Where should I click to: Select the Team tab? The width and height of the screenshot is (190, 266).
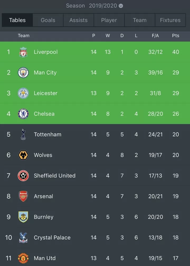click(140, 20)
